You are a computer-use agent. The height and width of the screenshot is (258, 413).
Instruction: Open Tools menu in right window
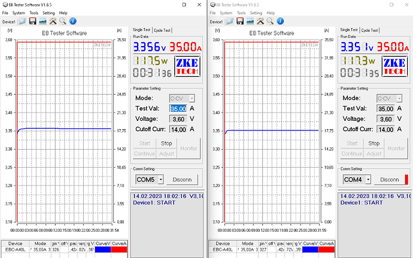[x=241, y=13]
